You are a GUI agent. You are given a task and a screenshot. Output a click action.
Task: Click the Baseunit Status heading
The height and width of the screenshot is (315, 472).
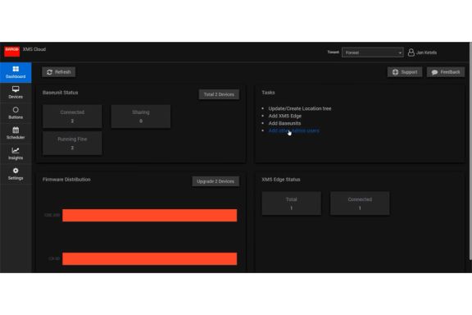pyautogui.click(x=60, y=93)
